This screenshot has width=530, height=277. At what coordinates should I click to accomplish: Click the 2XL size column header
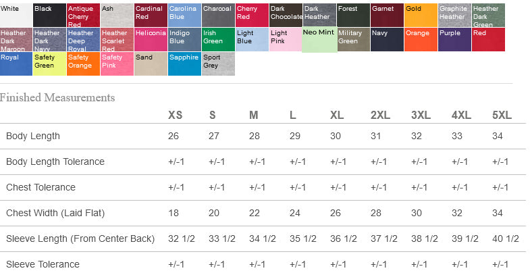[380, 115]
